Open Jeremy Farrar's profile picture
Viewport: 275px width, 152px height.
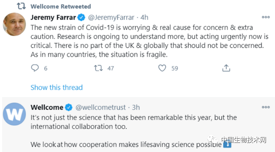[14, 24]
